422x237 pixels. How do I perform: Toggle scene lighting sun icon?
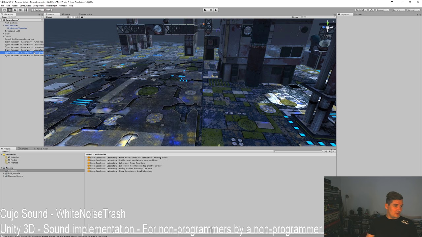pyautogui.click(x=73, y=17)
